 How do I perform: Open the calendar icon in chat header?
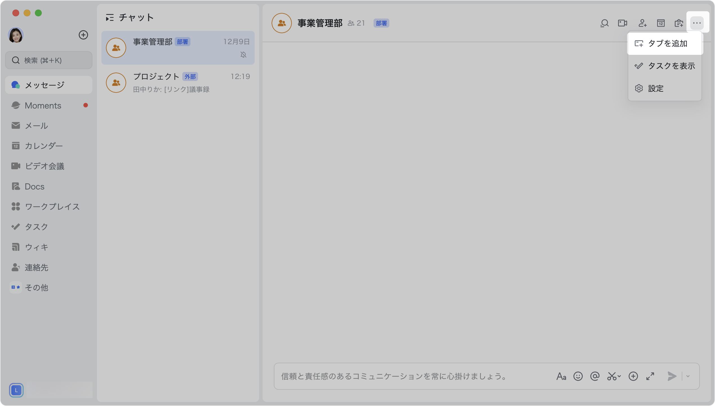pos(661,23)
